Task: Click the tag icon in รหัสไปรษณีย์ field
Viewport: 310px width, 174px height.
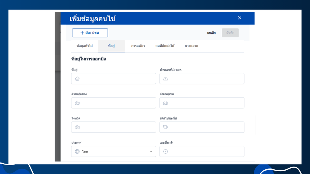Action: pos(165,127)
